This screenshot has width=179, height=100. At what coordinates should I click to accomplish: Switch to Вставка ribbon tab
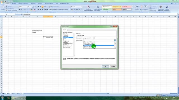tap(14, 4)
